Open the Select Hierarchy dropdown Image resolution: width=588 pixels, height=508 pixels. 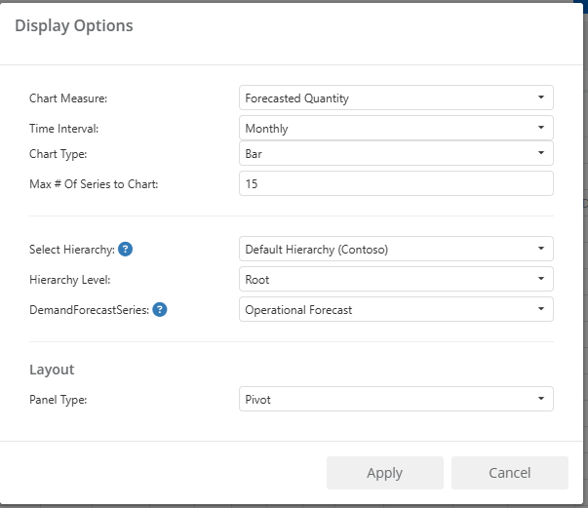(396, 250)
